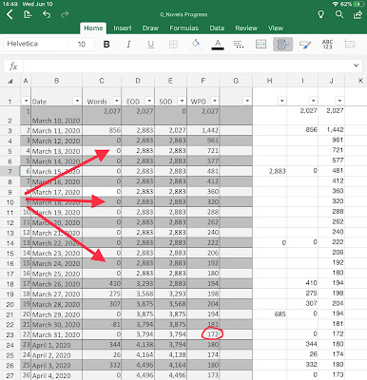The image size is (367, 380).
Task: Open the file menu icon
Action: pyautogui.click(x=29, y=14)
